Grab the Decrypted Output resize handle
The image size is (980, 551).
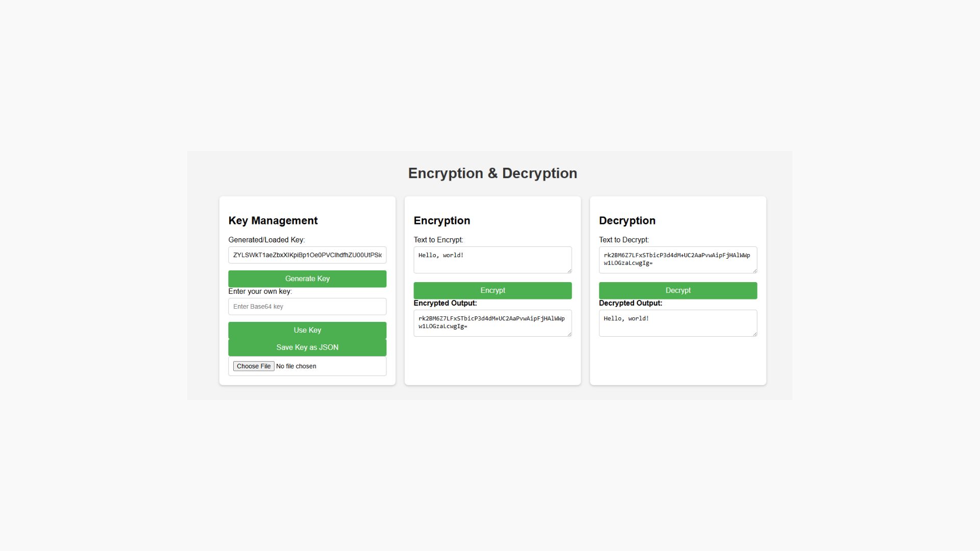[x=754, y=334]
